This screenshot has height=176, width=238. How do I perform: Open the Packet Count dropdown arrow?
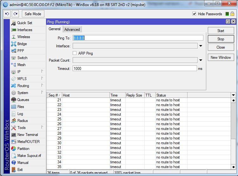click(201, 60)
